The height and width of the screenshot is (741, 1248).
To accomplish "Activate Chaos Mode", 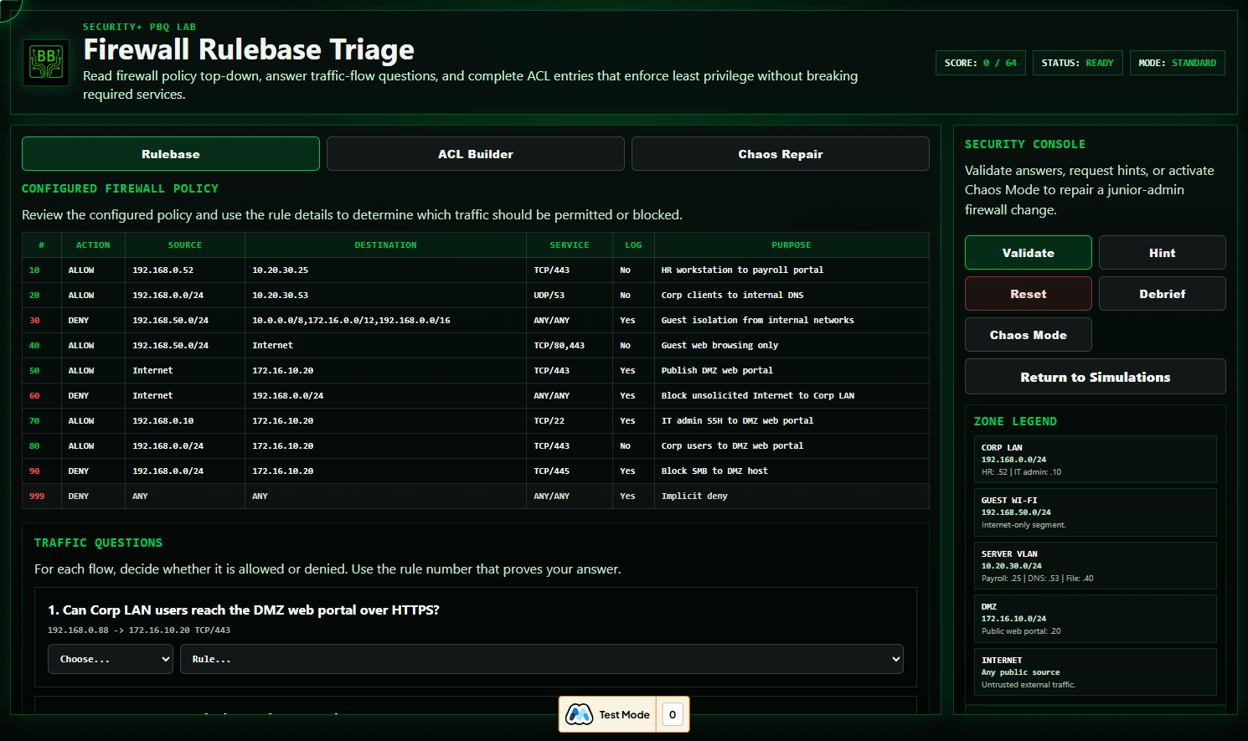I will pyautogui.click(x=1029, y=335).
